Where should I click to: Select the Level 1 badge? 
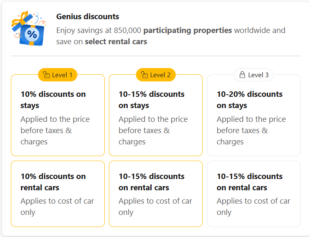click(x=58, y=75)
